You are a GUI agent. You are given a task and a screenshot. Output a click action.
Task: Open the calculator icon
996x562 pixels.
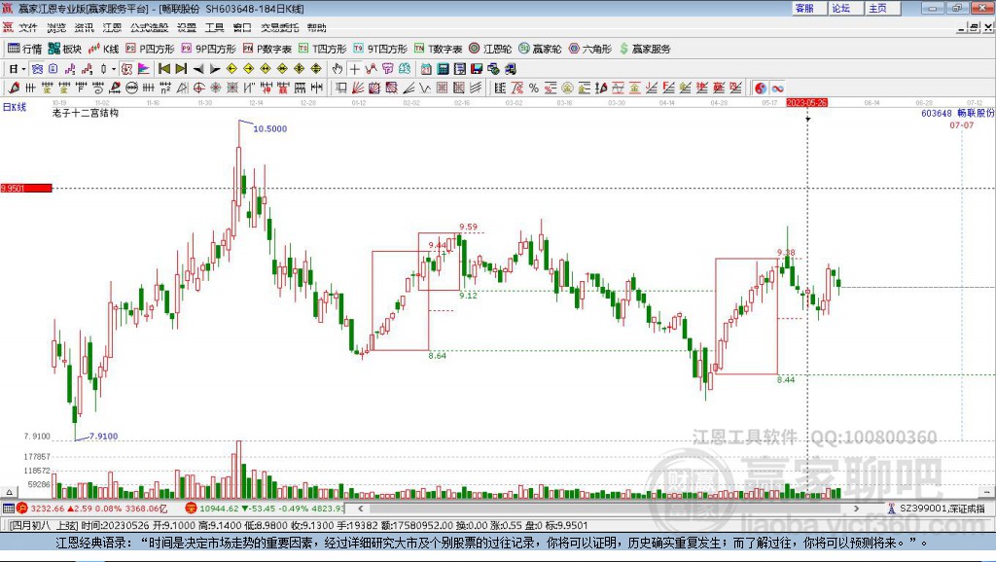444,69
